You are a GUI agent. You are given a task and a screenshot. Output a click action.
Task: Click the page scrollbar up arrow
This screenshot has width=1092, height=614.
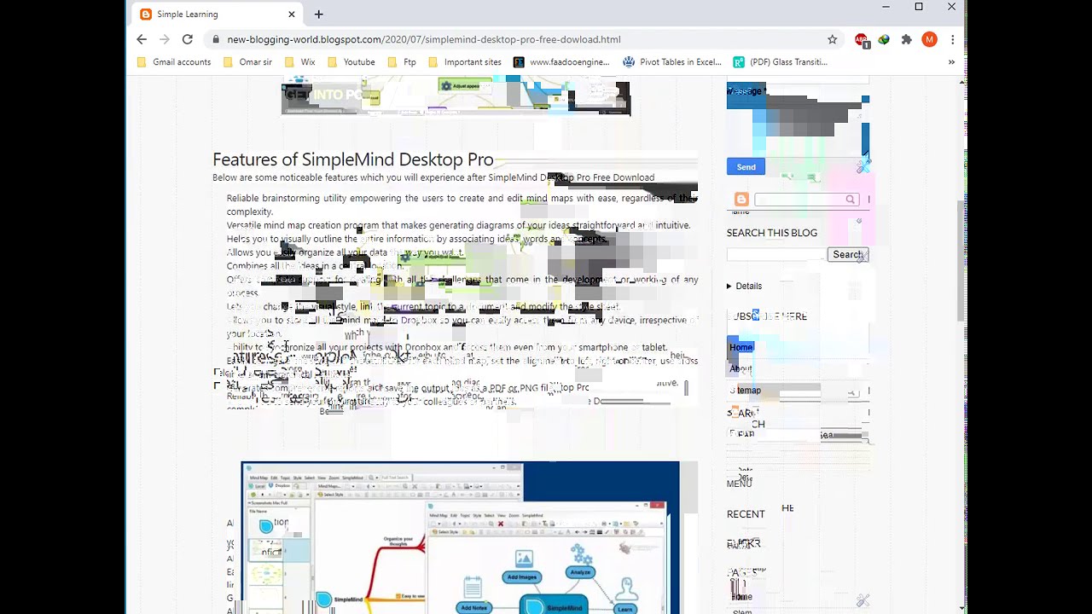[x=962, y=82]
